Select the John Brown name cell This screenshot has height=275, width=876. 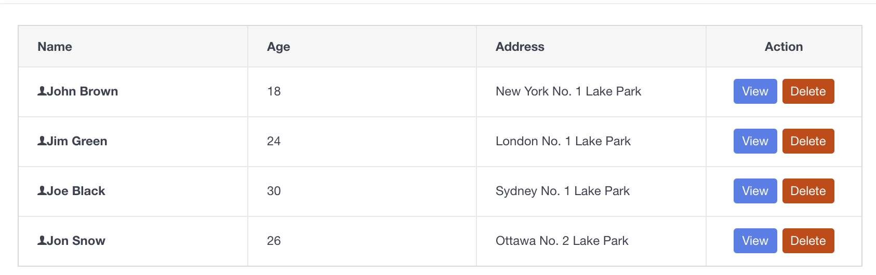[133, 92]
